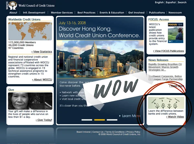
Task: Open the Get Involved menu
Action: click(x=136, y=13)
